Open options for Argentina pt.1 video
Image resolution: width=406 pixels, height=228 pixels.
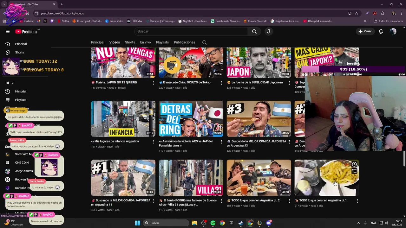click(357, 201)
